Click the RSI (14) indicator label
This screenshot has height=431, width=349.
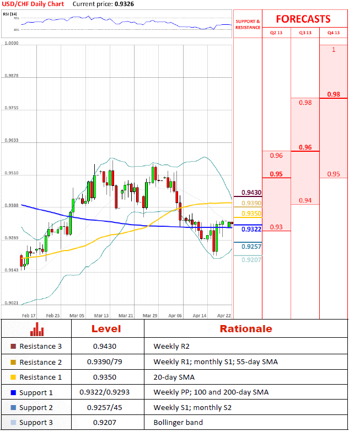click(10, 14)
